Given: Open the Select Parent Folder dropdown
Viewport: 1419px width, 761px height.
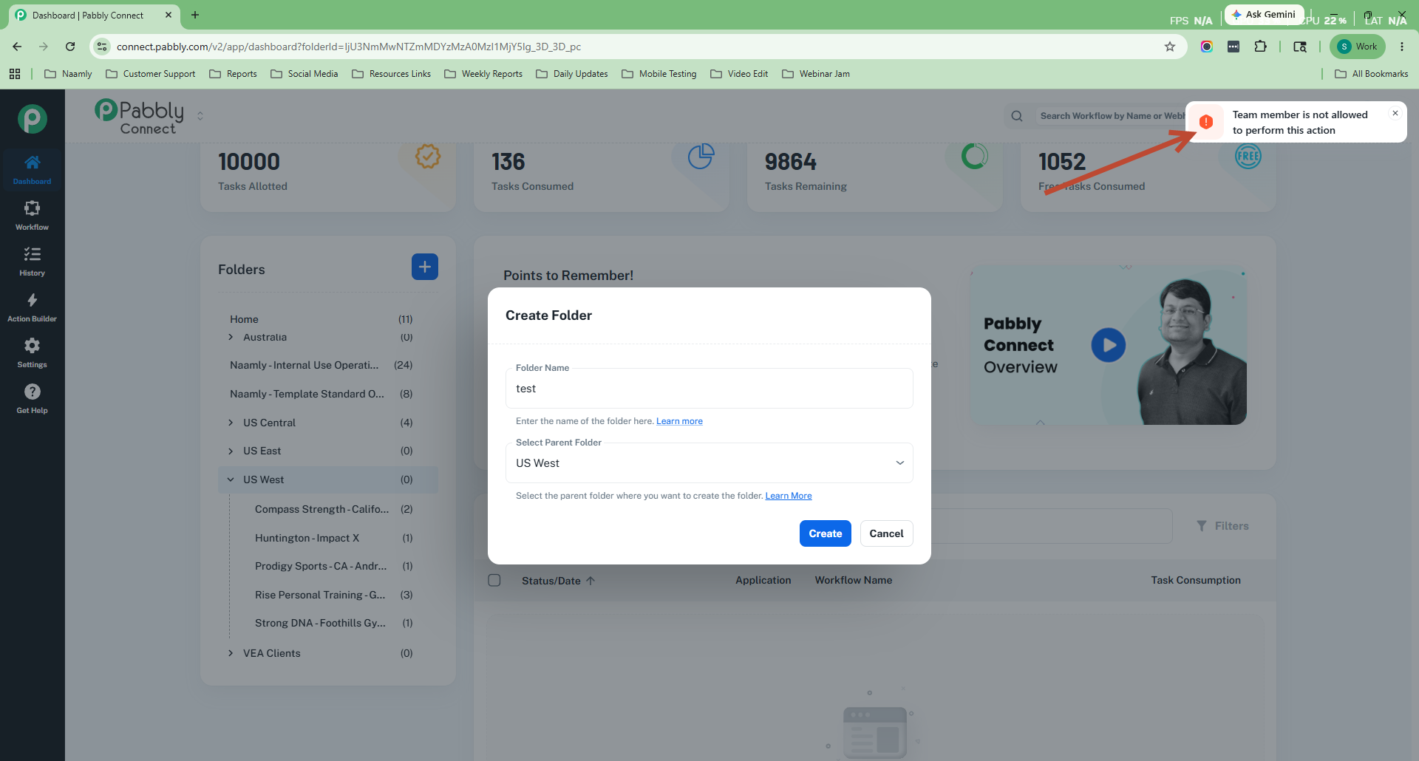Looking at the screenshot, I should (x=709, y=463).
